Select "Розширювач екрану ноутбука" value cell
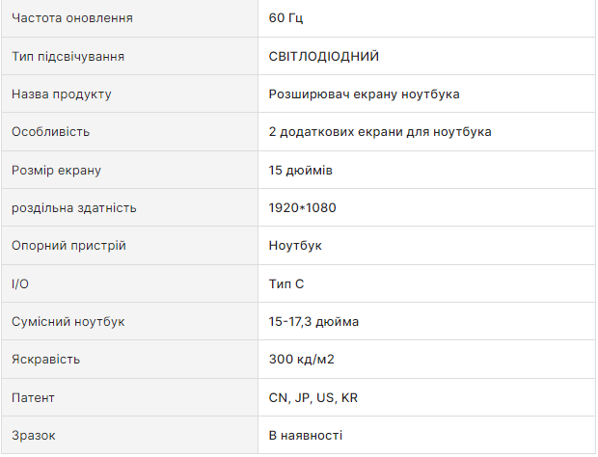 click(364, 94)
